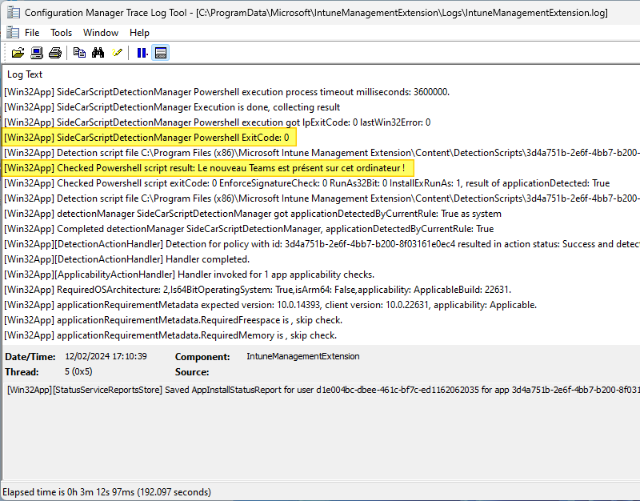640x501 pixels.
Task: Click the remote computer connection icon
Action: (37, 53)
